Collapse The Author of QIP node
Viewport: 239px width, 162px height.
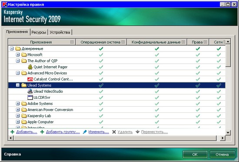[x=18, y=61]
